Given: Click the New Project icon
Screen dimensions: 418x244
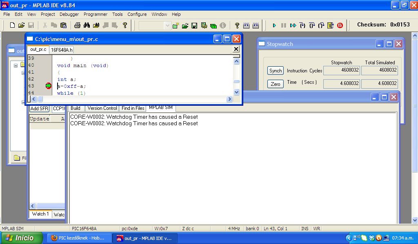Looking at the screenshot, I should (176, 26).
